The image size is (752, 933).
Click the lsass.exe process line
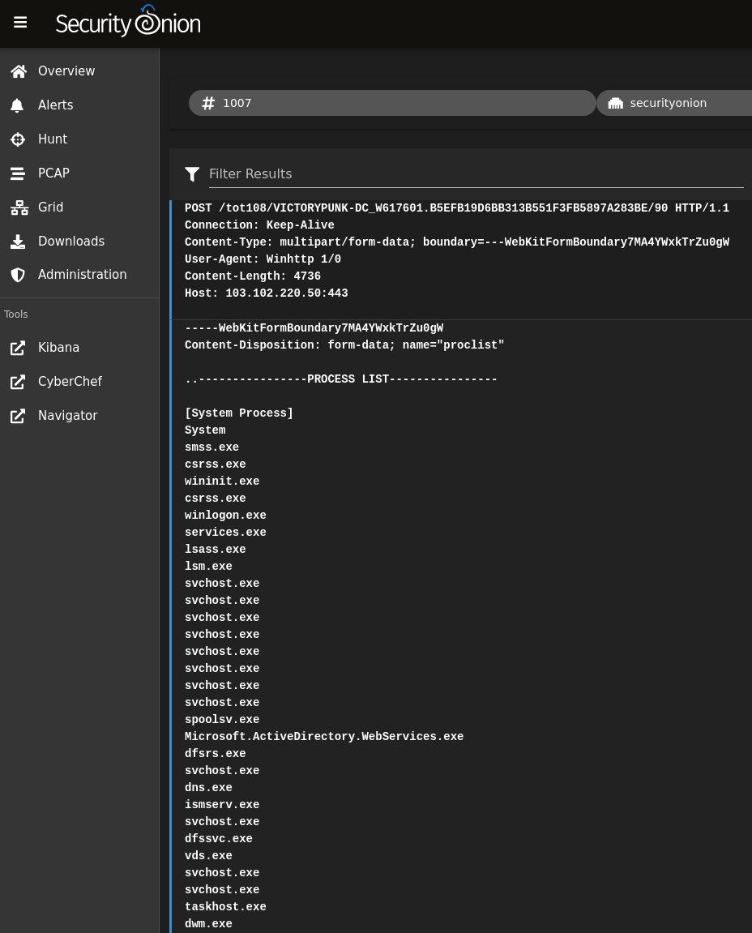pyautogui.click(x=215, y=550)
